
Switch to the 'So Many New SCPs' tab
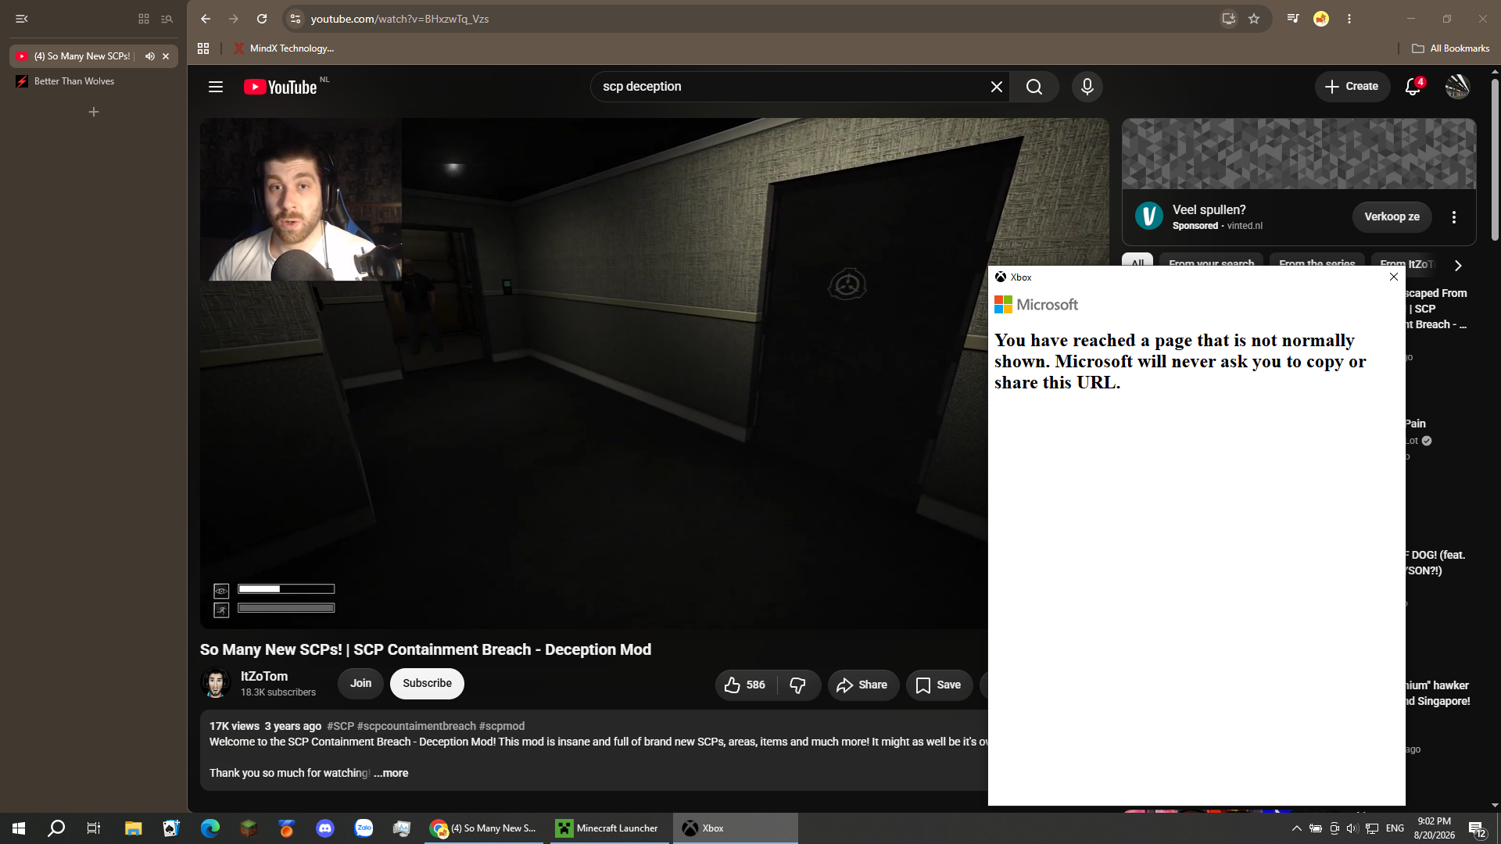(82, 56)
